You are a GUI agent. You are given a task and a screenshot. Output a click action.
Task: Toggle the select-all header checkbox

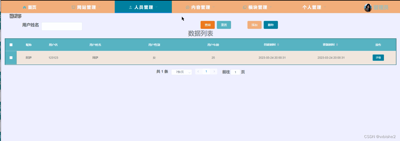click(11, 45)
